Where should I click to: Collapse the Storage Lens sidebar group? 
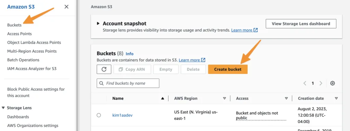pos(3,108)
